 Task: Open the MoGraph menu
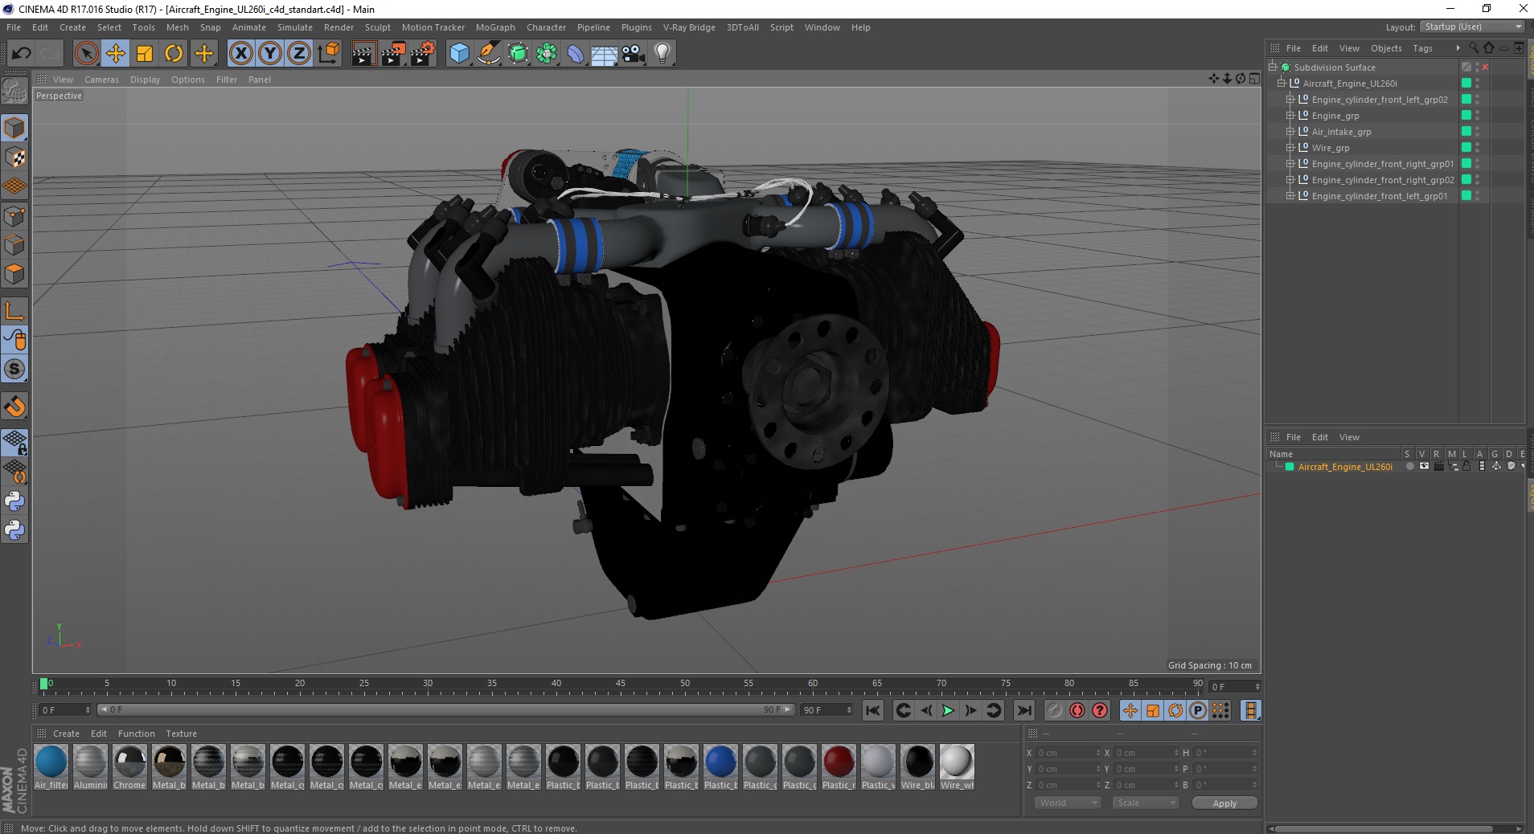pyautogui.click(x=495, y=27)
